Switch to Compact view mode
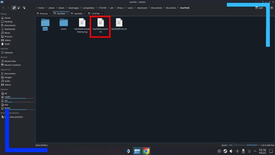This screenshot has width=275, height=155. coord(19,8)
